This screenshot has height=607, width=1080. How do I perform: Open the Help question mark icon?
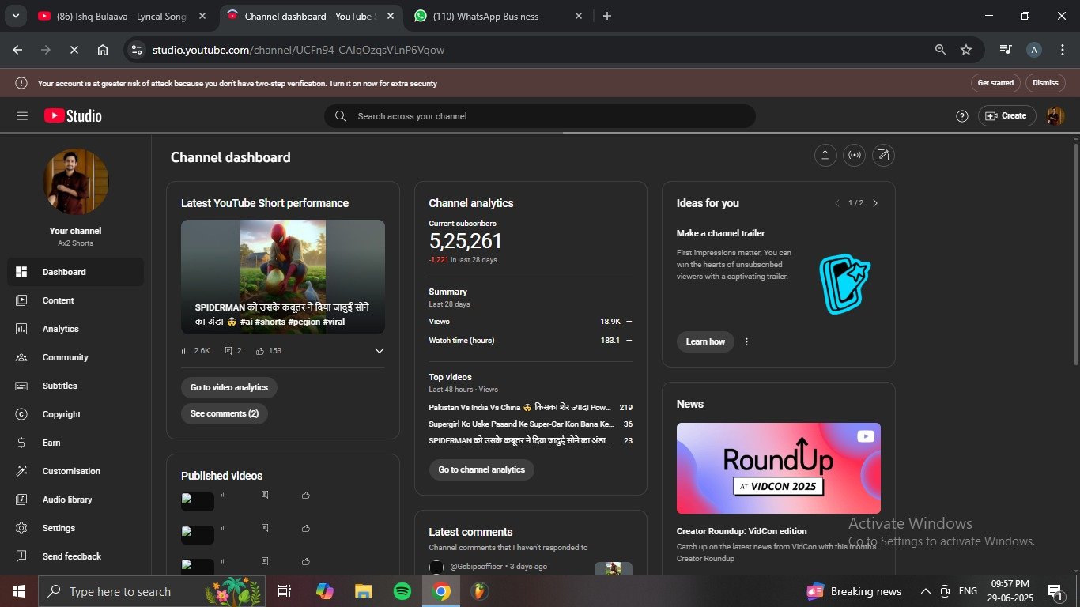[962, 116]
